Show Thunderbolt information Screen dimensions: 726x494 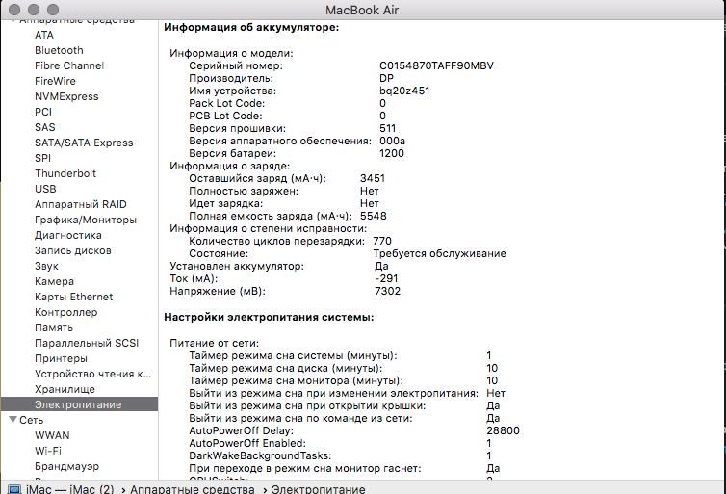[65, 173]
